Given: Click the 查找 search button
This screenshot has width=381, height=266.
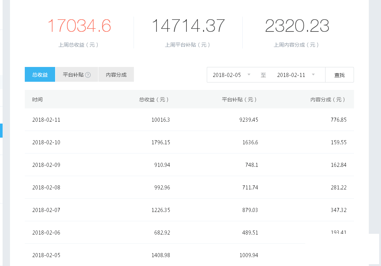Looking at the screenshot, I should coord(339,75).
